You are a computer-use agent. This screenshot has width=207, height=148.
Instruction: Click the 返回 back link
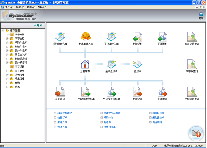pos(38,25)
